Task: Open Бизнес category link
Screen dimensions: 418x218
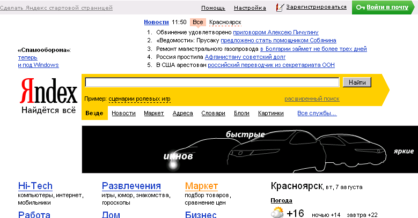Action: 201,214
